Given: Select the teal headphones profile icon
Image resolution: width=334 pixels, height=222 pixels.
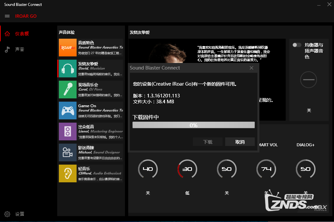Looking at the screenshot, I should tap(67, 69).
